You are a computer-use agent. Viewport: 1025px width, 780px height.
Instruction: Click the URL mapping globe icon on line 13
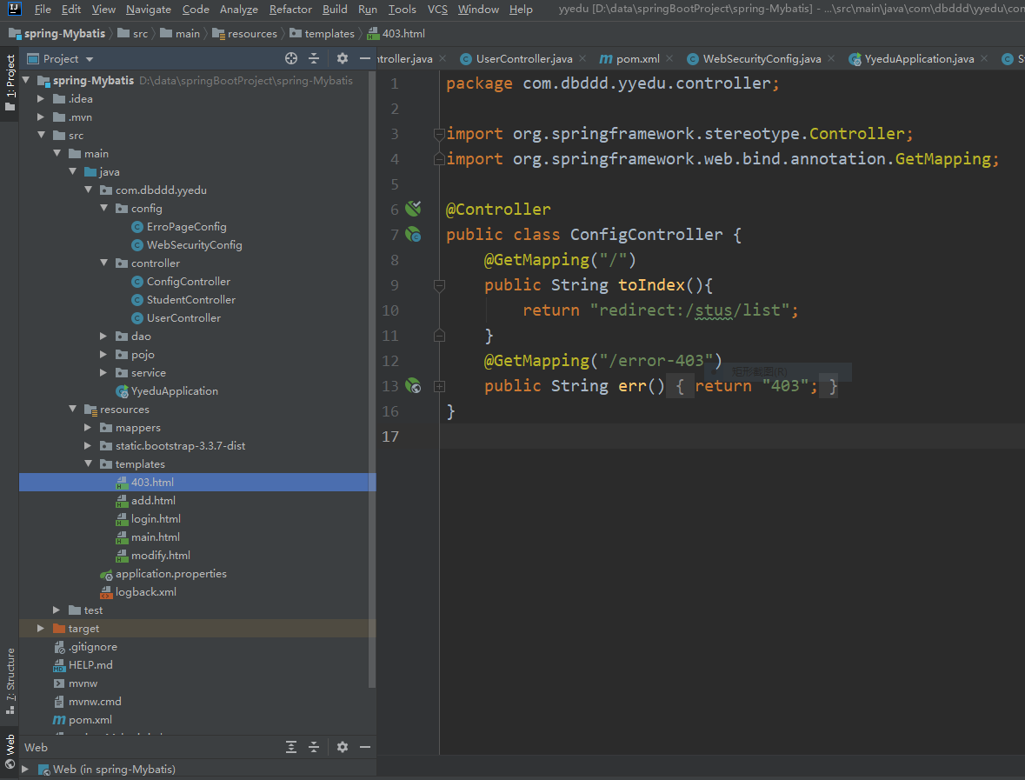click(413, 386)
